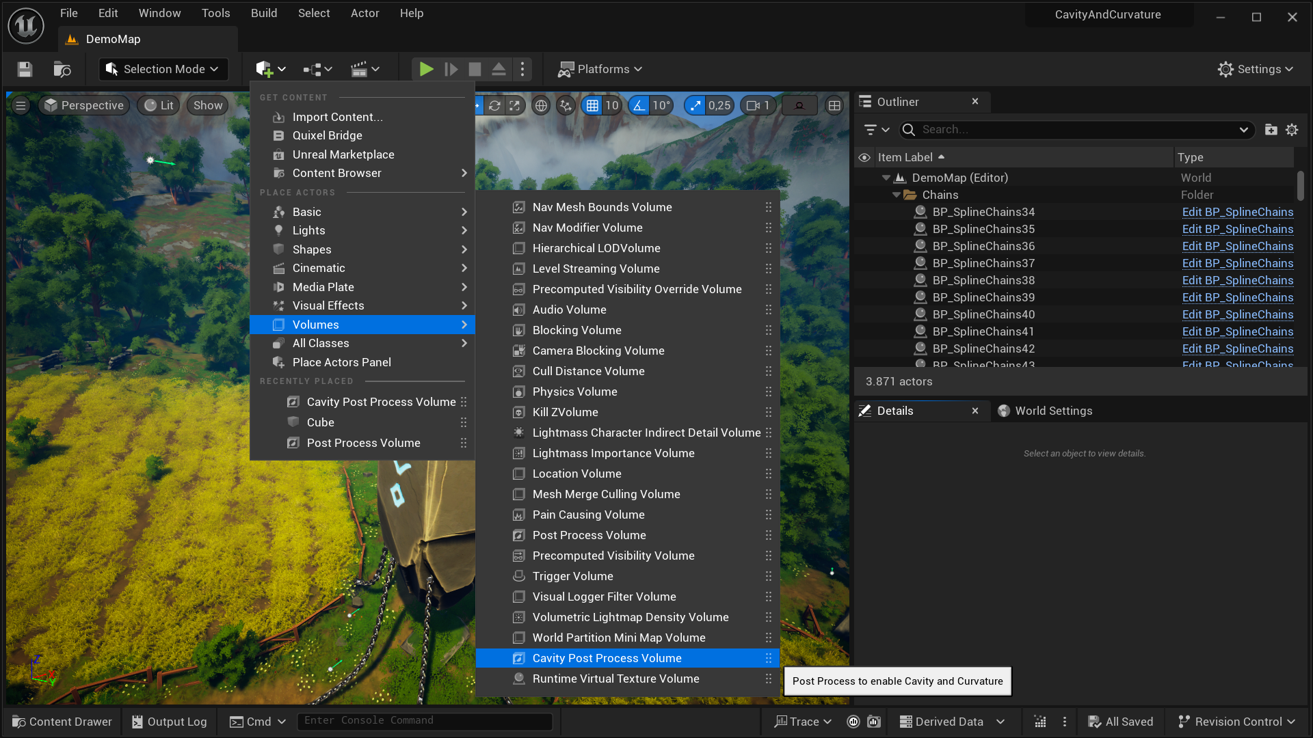Click the Stop playback button
The image size is (1313, 738).
pos(475,69)
